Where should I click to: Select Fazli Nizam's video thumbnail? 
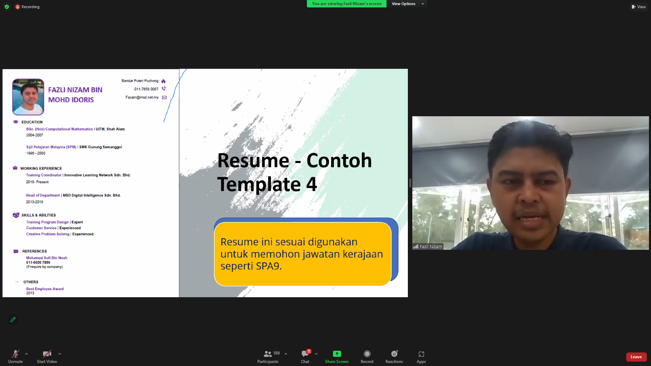click(530, 183)
